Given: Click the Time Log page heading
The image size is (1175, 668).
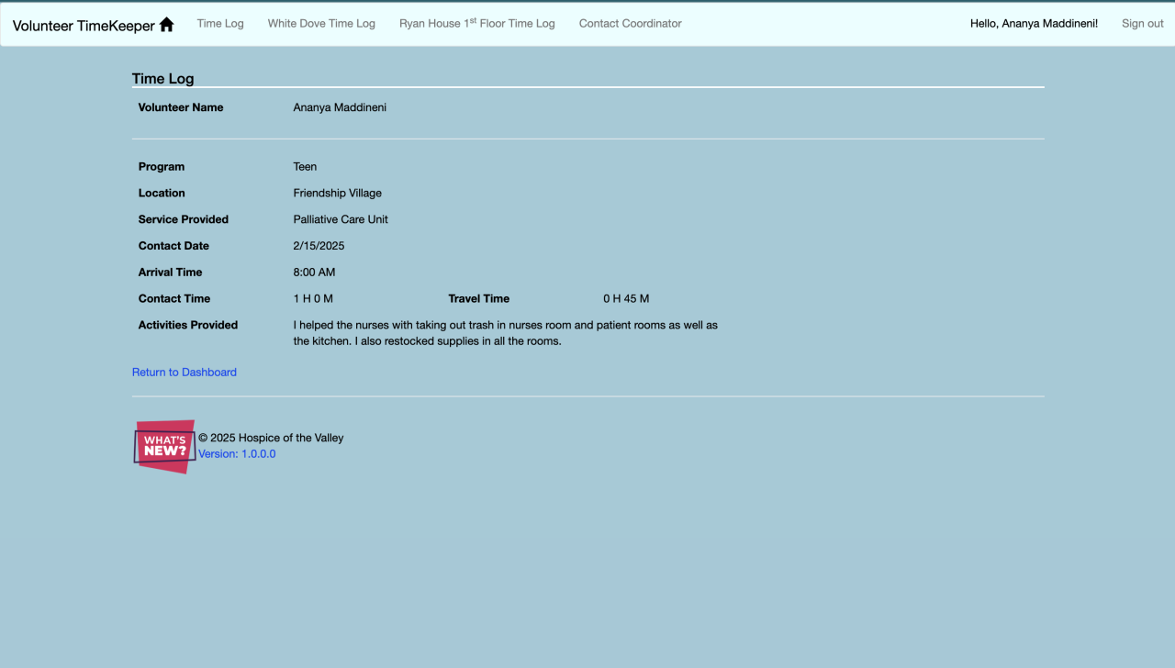Looking at the screenshot, I should 163,79.
